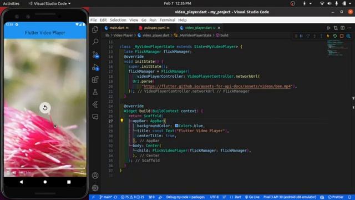The width and height of the screenshot is (355, 200).
Task: Open the Run and Debug view
Action: pos(95,67)
